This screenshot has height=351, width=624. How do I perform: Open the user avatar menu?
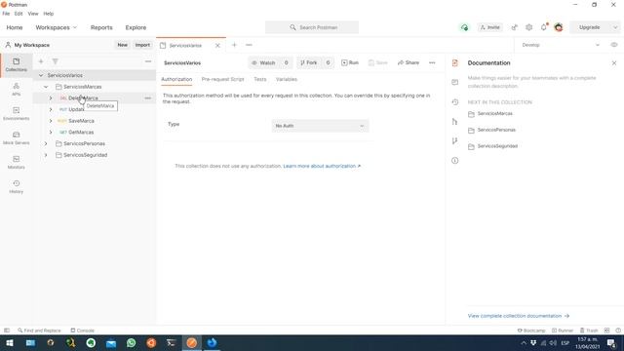click(559, 27)
